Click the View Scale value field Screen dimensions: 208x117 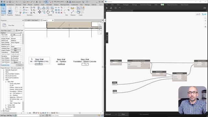tap(16, 35)
